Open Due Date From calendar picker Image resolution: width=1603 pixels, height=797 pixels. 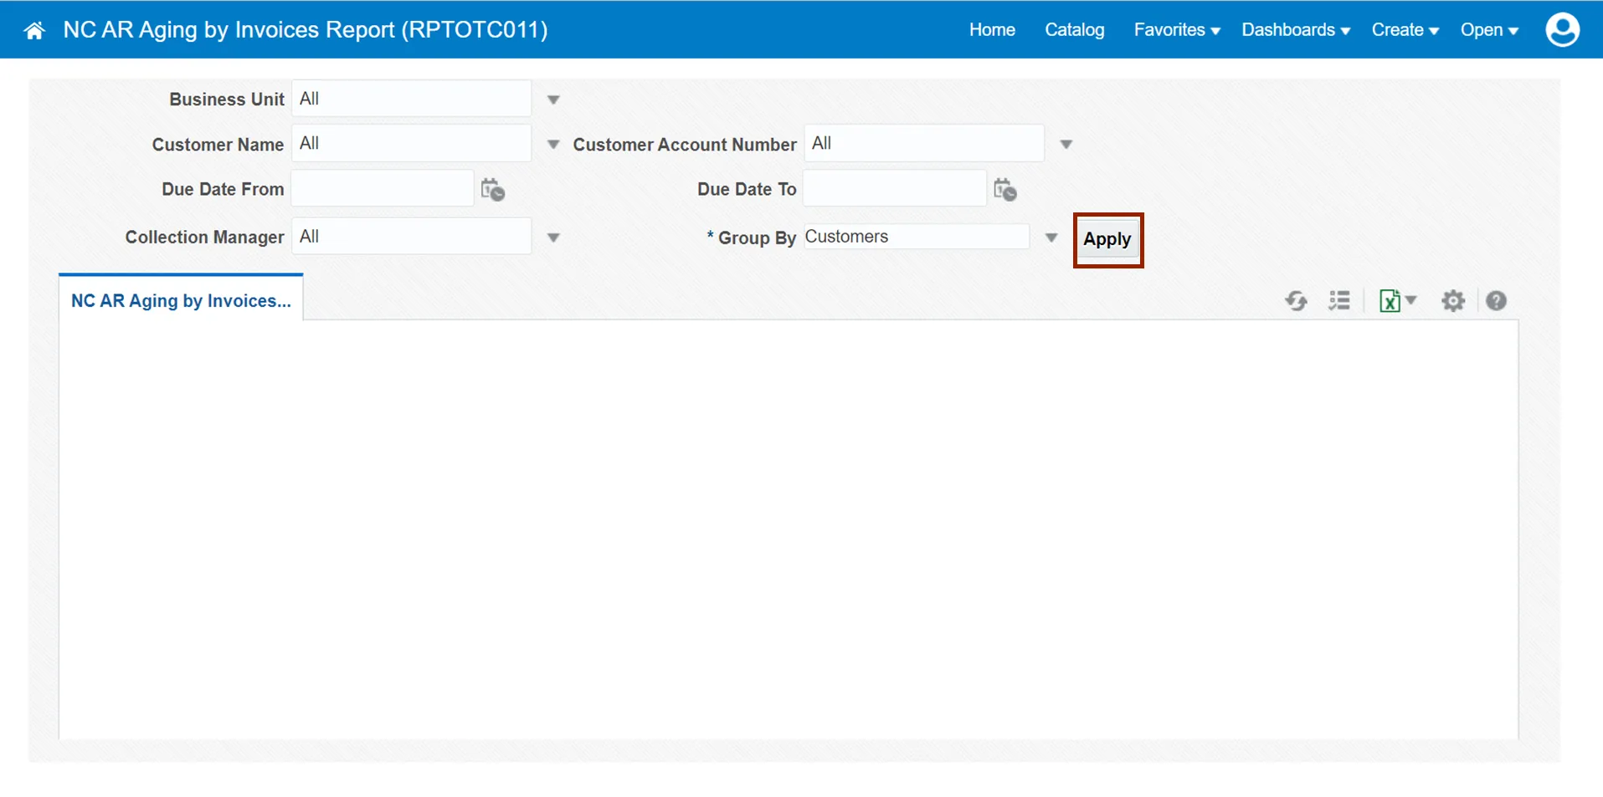(492, 190)
